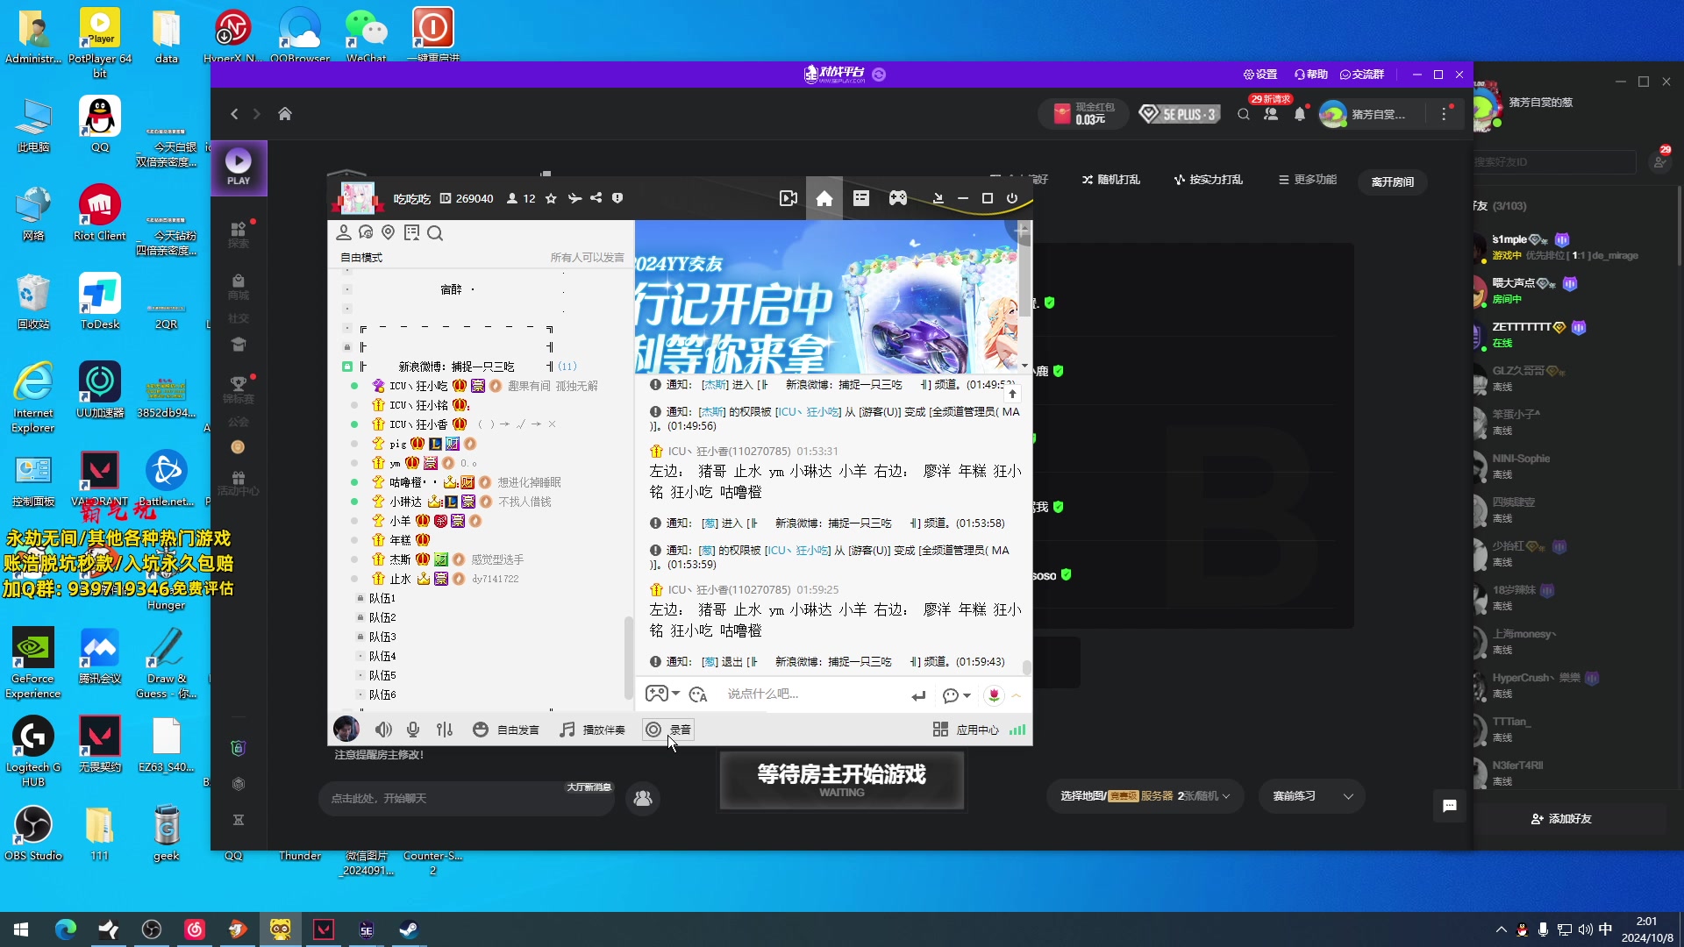Screen dimensions: 1684x947
Task: Open 交流群 community group in 5E title bar
Action: coord(1362,75)
